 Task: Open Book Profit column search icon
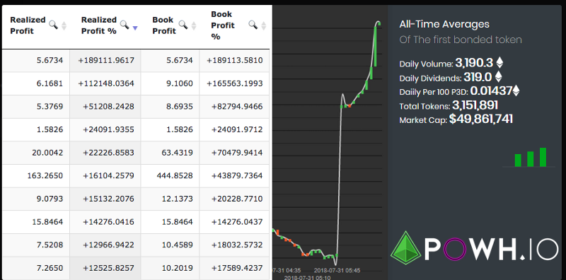coord(183,25)
